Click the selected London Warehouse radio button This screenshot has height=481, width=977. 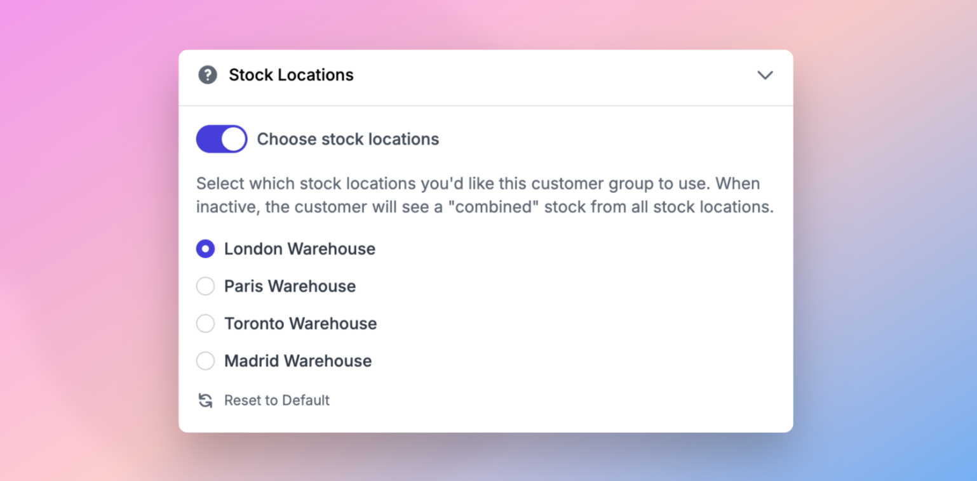click(x=205, y=249)
